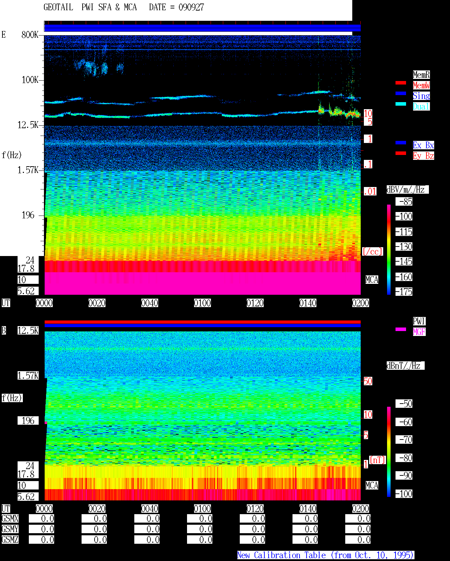Click the [nT] field units label
Screen dimensions: 450x561
[x=378, y=460]
